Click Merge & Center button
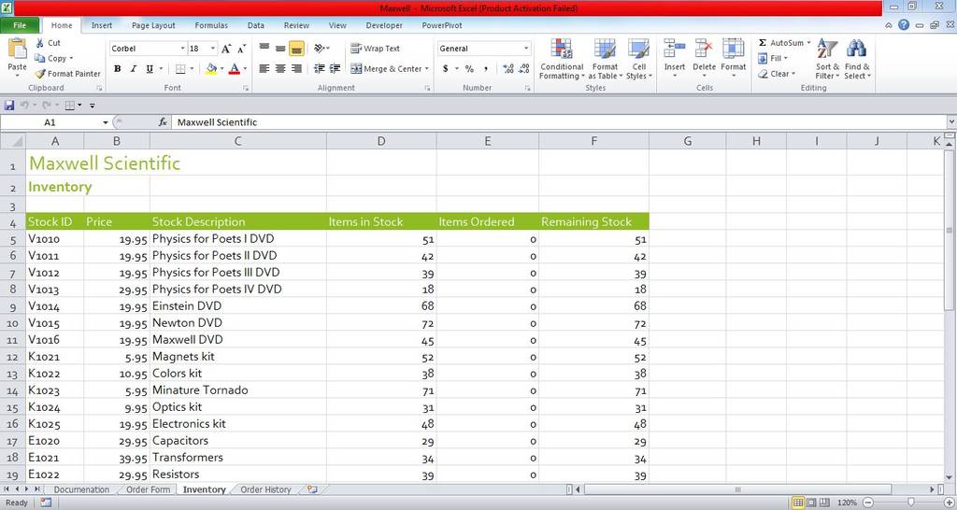 pos(386,69)
